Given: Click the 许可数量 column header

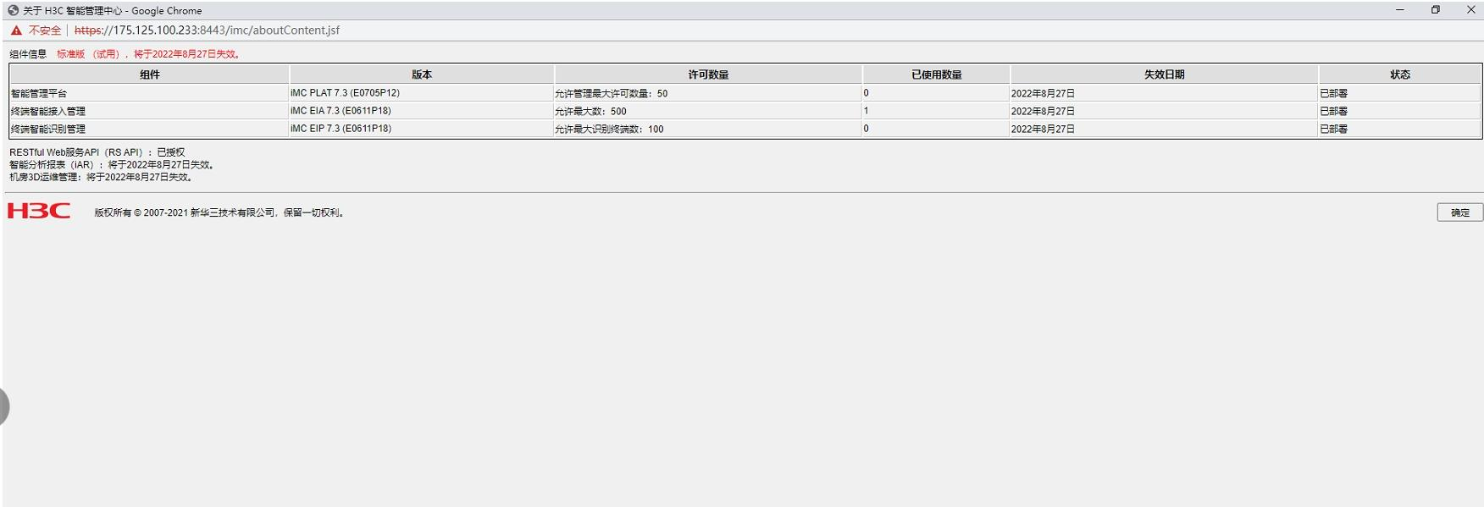Looking at the screenshot, I should point(708,74).
